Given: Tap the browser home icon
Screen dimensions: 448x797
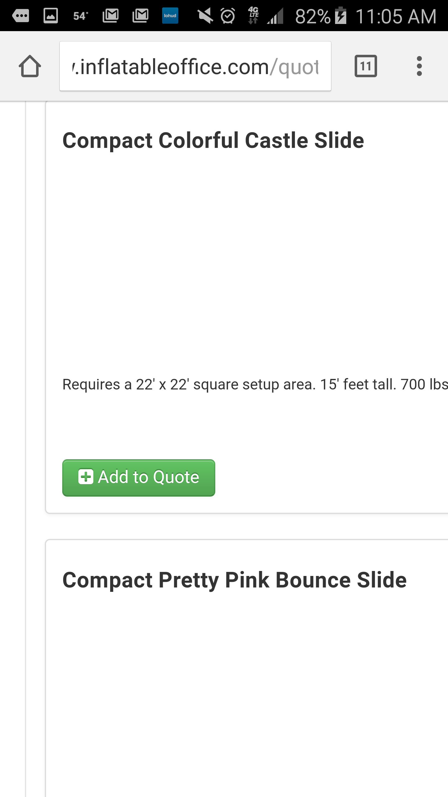Looking at the screenshot, I should [x=30, y=66].
